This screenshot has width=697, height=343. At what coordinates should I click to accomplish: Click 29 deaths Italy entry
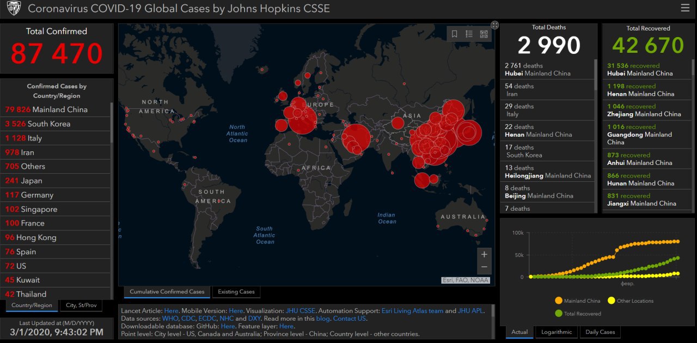[x=547, y=110]
